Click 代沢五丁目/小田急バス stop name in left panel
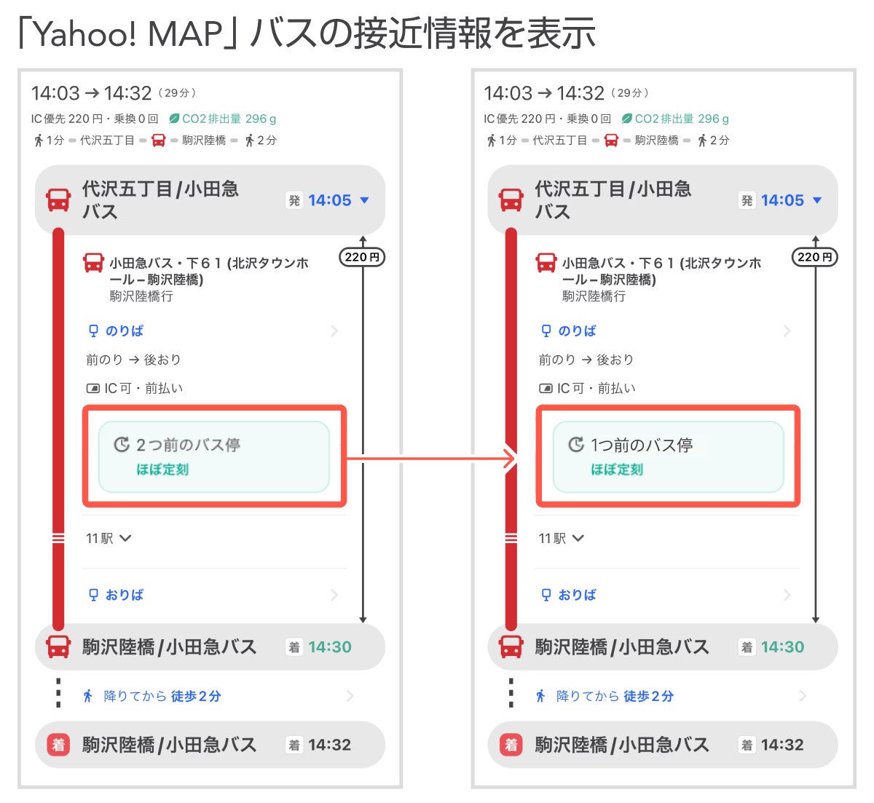The height and width of the screenshot is (803, 874). (x=160, y=200)
